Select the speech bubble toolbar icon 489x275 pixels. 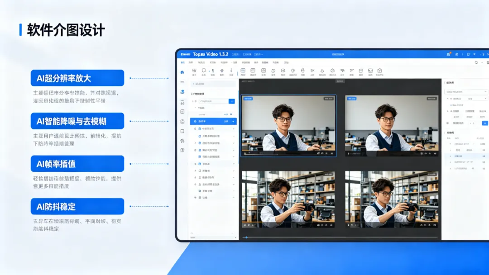[x=204, y=71]
